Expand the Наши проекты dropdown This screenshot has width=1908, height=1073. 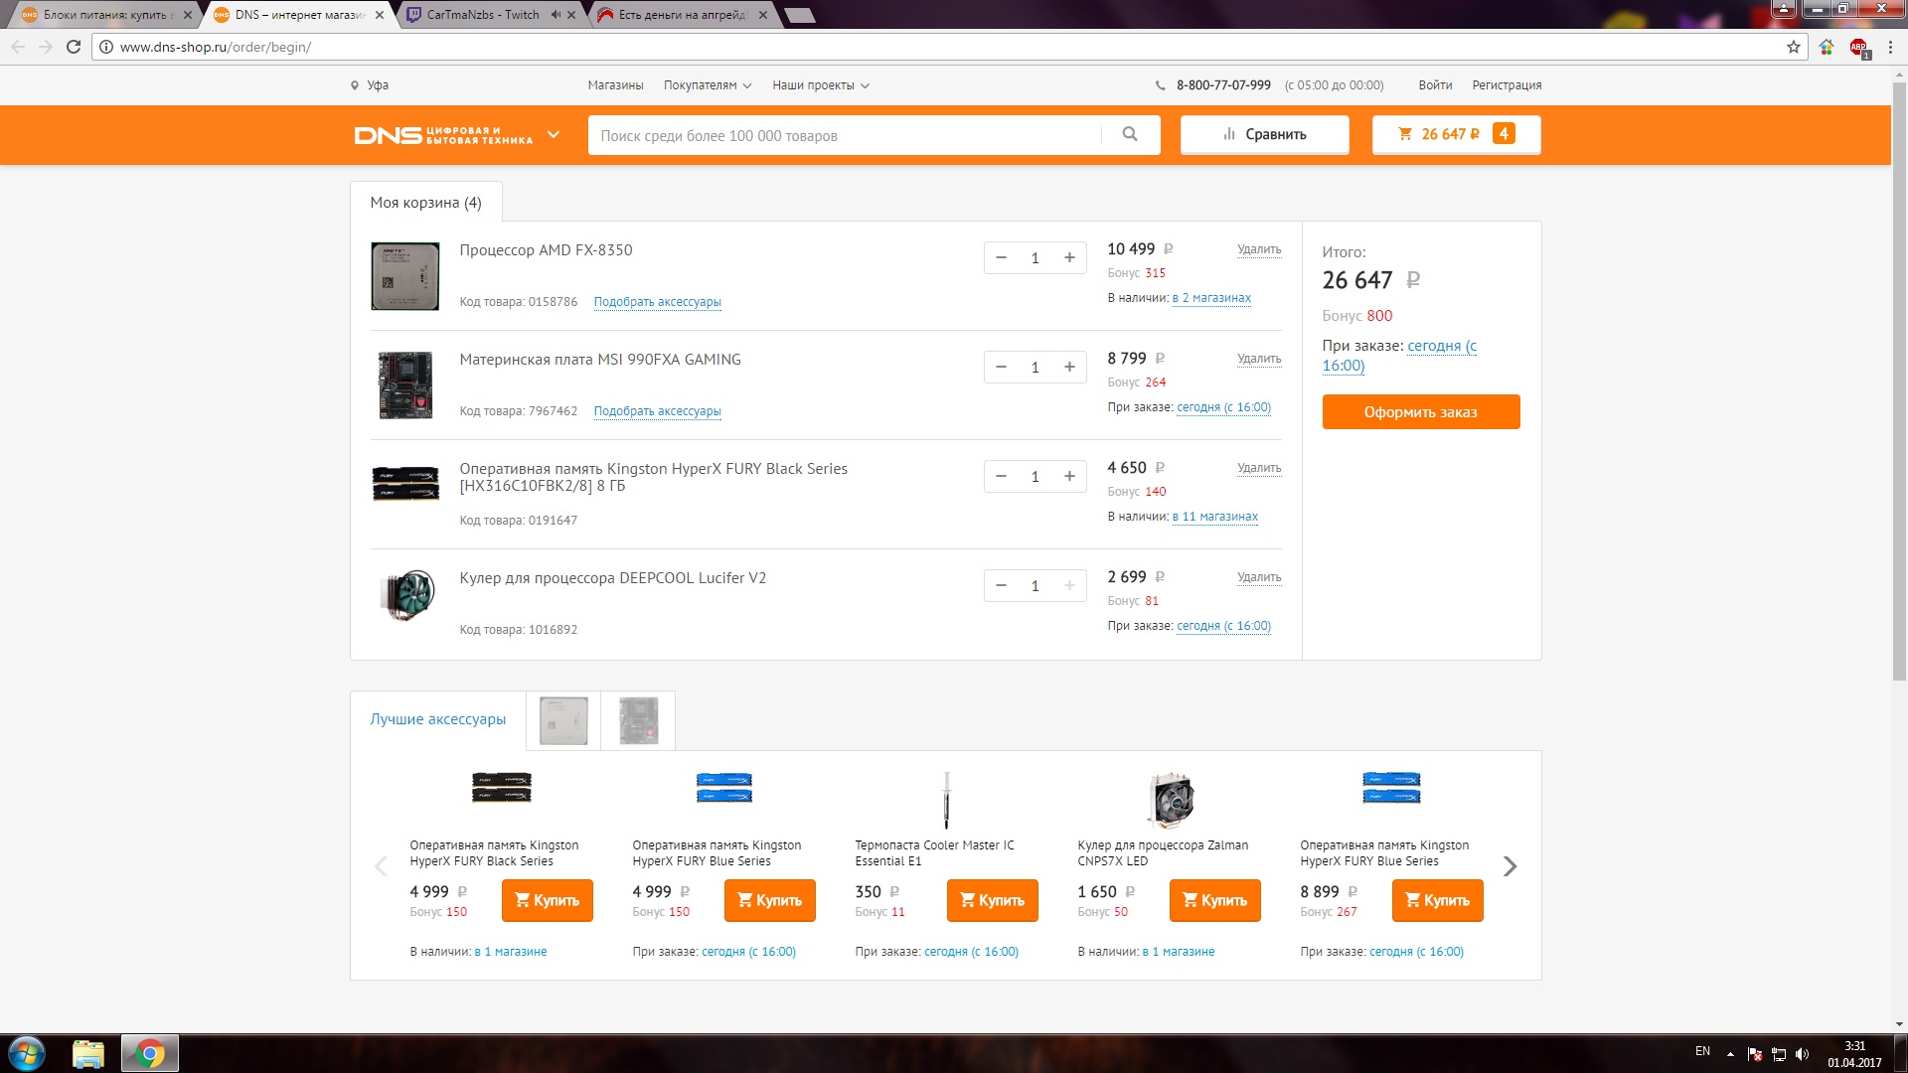click(821, 85)
